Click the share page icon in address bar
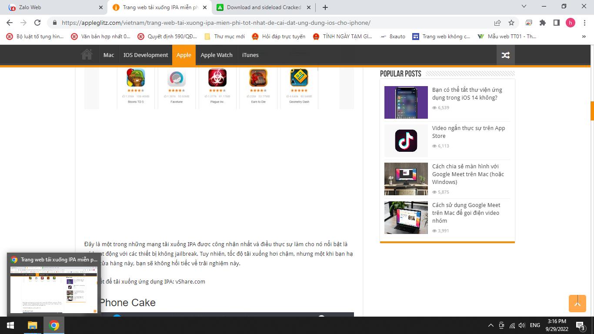The width and height of the screenshot is (594, 334). [497, 23]
